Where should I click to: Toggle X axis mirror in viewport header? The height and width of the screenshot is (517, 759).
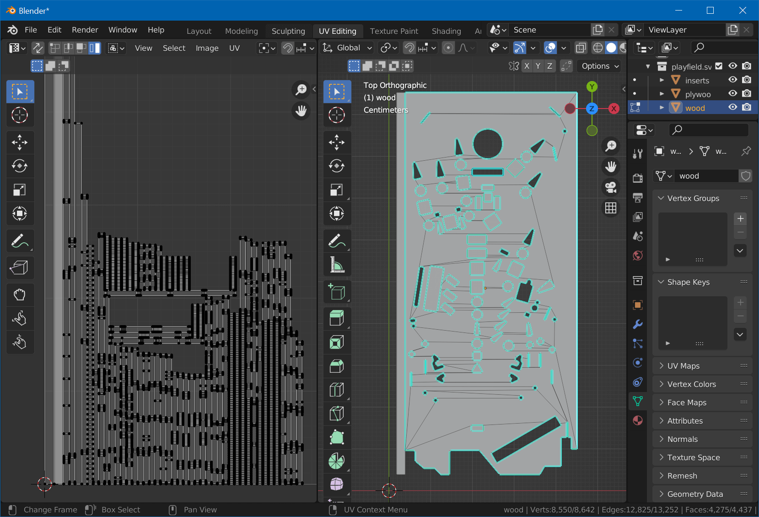pyautogui.click(x=527, y=66)
